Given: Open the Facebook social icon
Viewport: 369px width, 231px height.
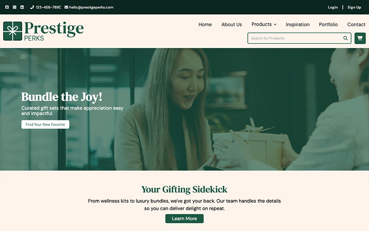Looking at the screenshot, I should click(x=7, y=7).
